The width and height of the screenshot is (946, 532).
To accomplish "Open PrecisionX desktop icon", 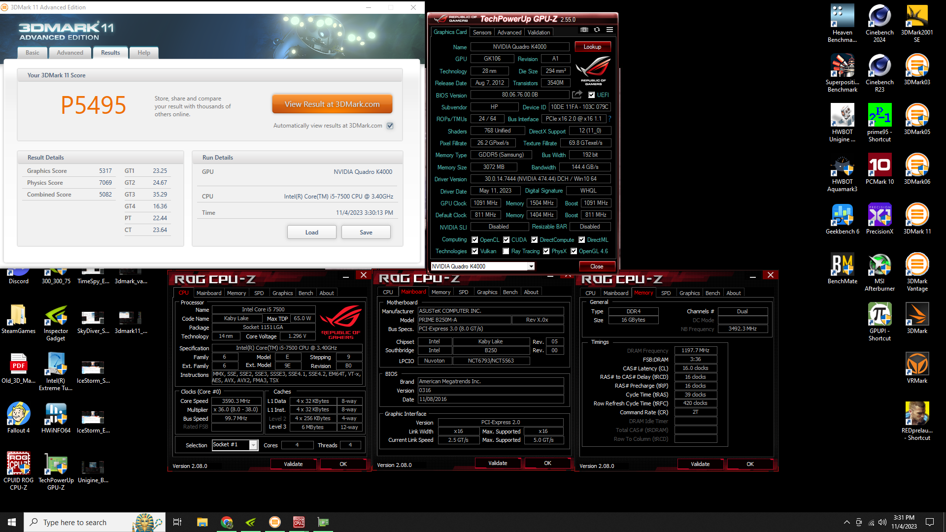I will (x=879, y=219).
